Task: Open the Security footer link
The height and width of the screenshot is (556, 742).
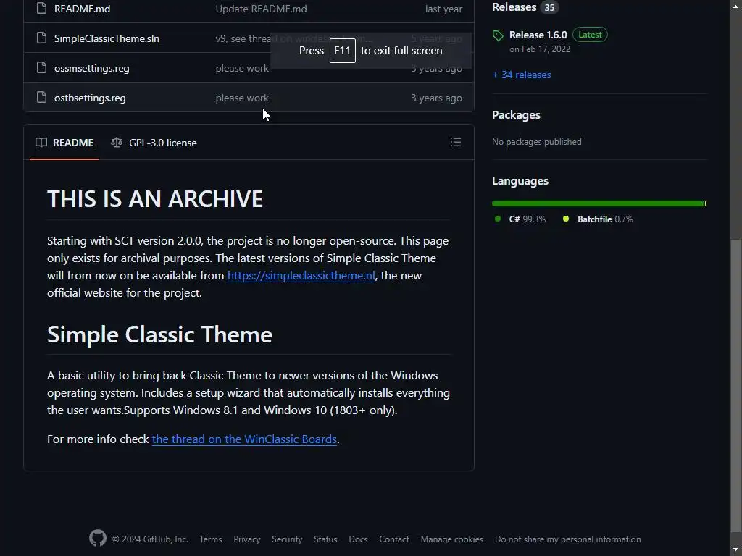Action: point(287,539)
